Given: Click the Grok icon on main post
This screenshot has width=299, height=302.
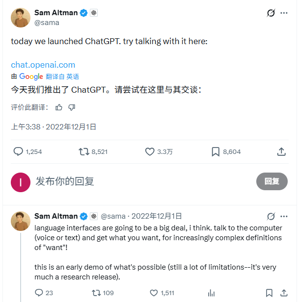Looking at the screenshot, I should tap(271, 13).
